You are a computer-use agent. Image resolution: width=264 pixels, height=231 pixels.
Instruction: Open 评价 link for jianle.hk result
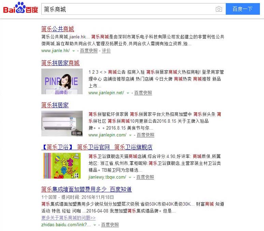click(106, 50)
